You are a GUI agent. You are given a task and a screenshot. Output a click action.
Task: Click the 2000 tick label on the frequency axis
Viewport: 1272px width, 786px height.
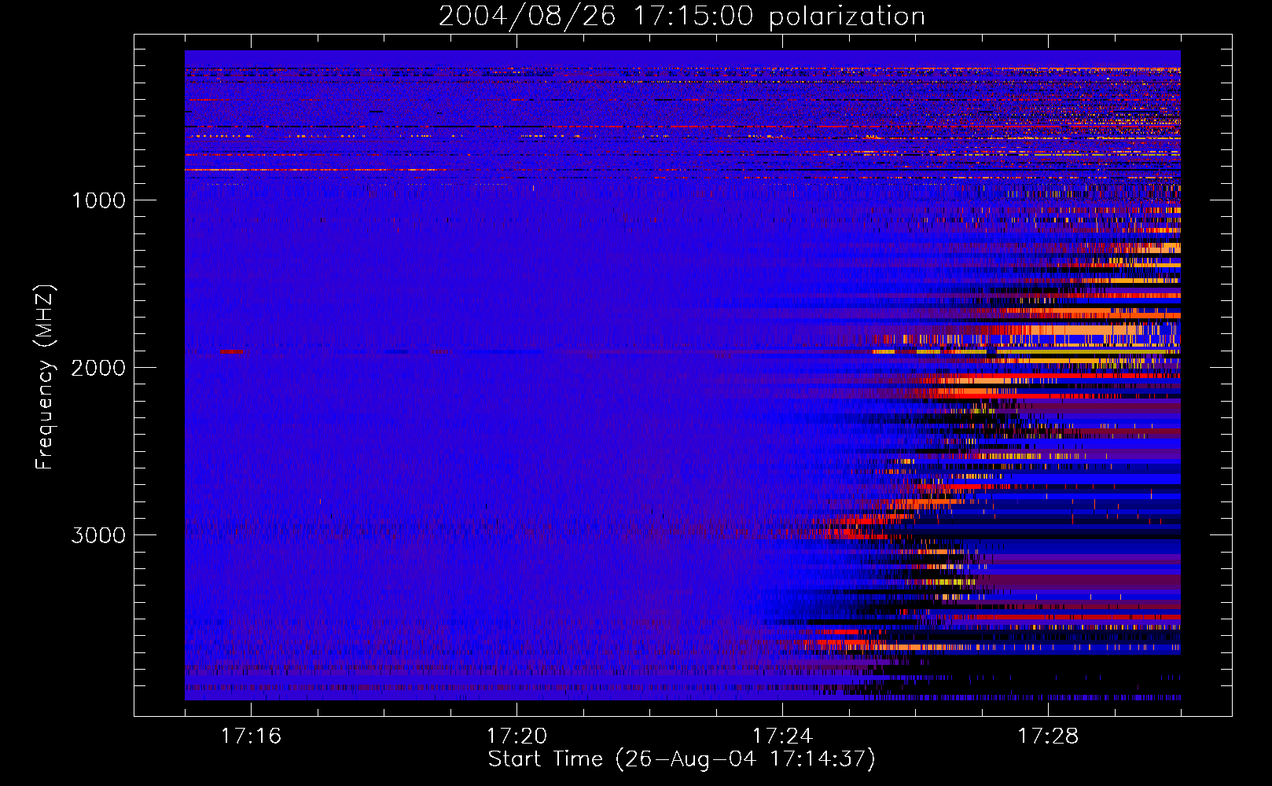98,368
